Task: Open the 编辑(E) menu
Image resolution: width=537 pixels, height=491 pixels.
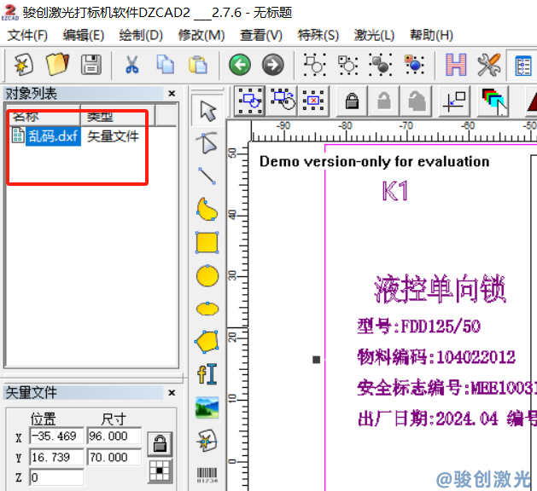Action: click(x=83, y=35)
